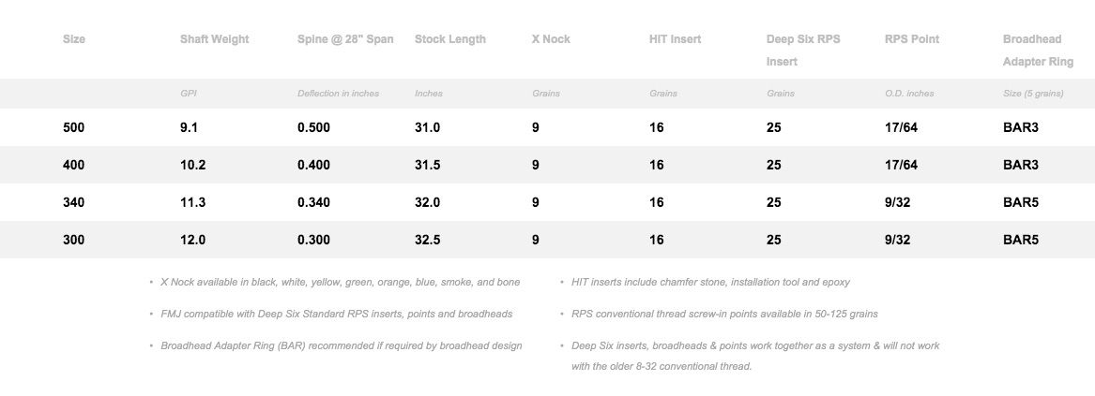Select the Spine @ 28" Span header
Image resolution: width=1095 pixels, height=396 pixels.
click(x=345, y=39)
